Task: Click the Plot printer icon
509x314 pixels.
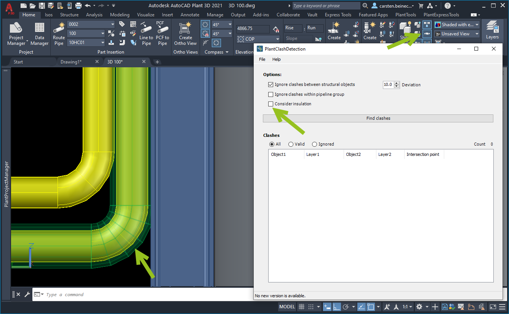Action: pyautogui.click(x=78, y=5)
